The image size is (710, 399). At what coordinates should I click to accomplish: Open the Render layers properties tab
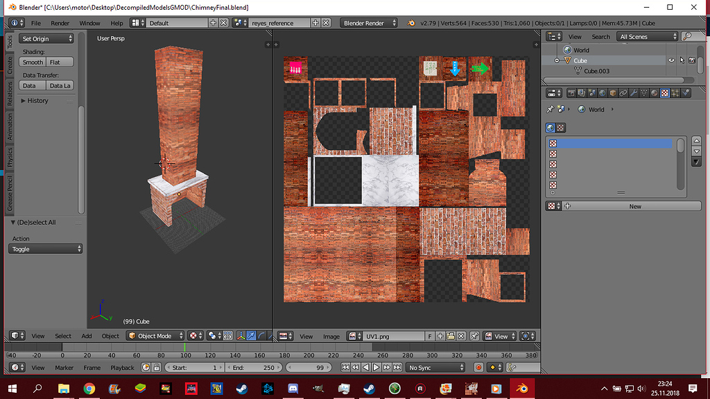582,93
